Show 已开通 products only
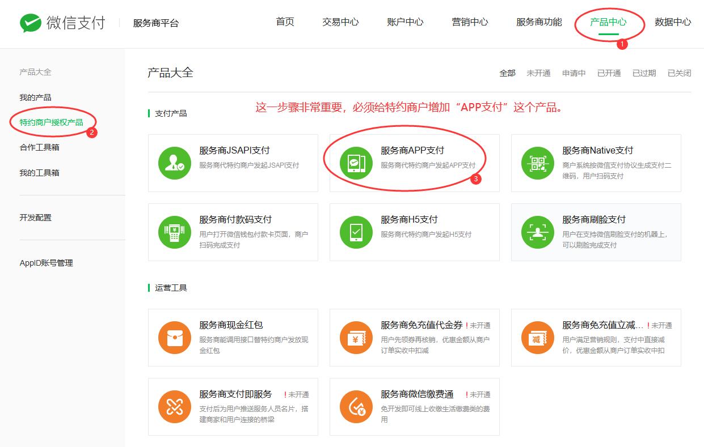 pyautogui.click(x=609, y=73)
